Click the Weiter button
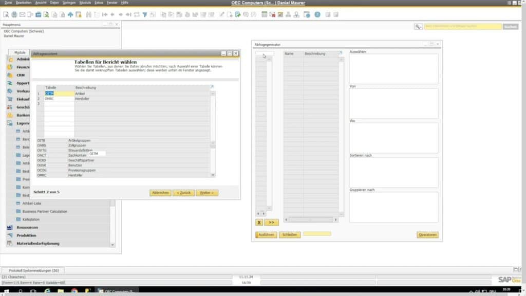Viewport: 526px width, 296px height. tap(207, 193)
